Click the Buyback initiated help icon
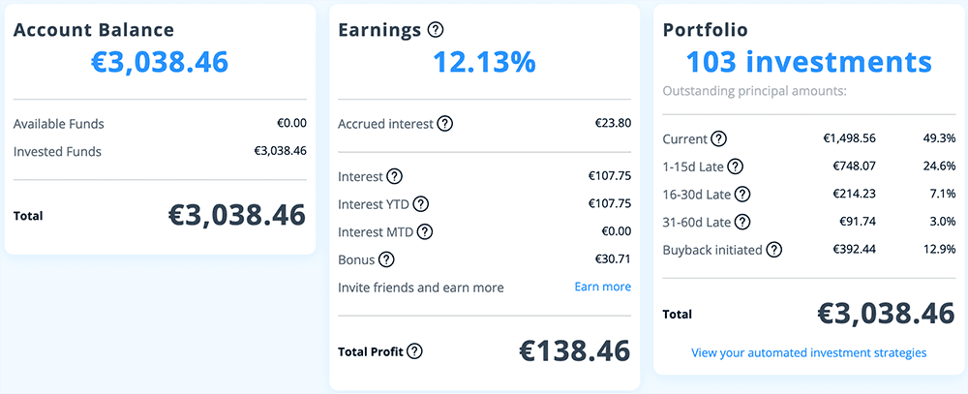 pyautogui.click(x=773, y=250)
